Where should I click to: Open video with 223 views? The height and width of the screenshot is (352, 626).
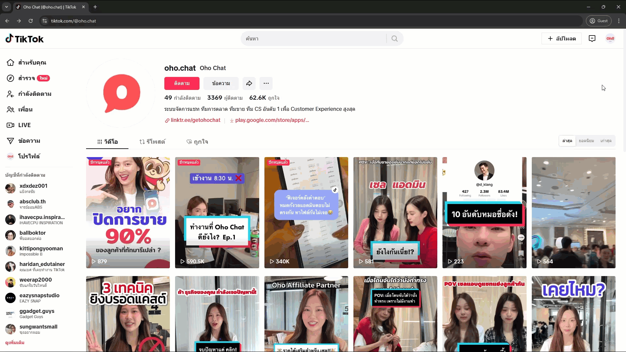[484, 213]
